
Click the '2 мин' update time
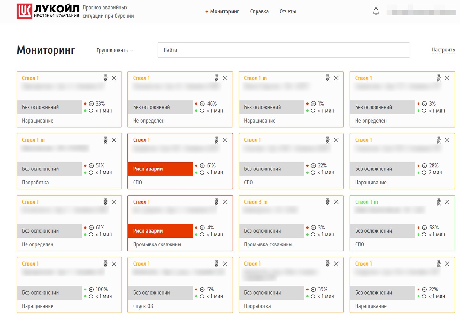coord(435,173)
